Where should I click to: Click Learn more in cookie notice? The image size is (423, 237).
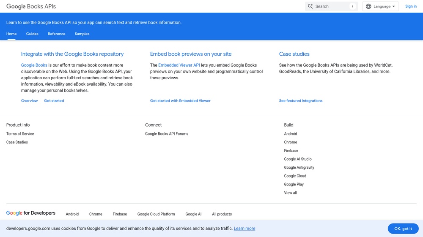tap(244, 229)
